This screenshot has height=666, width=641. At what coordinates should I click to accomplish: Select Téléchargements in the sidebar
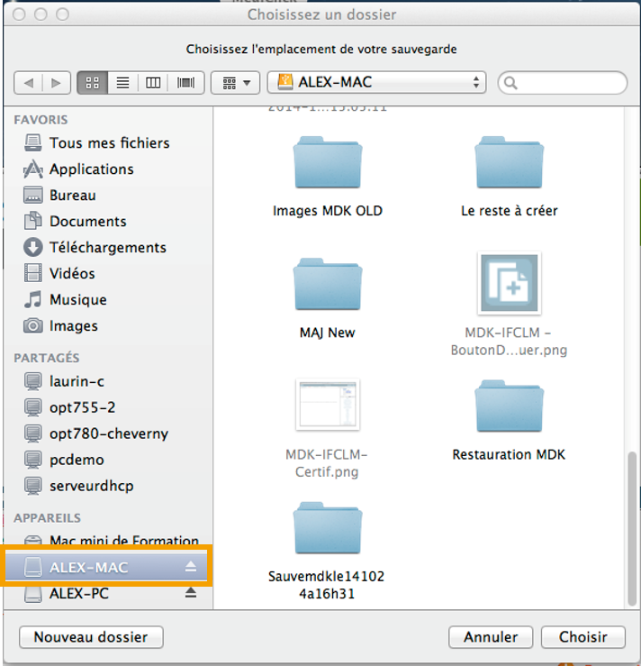(x=107, y=247)
